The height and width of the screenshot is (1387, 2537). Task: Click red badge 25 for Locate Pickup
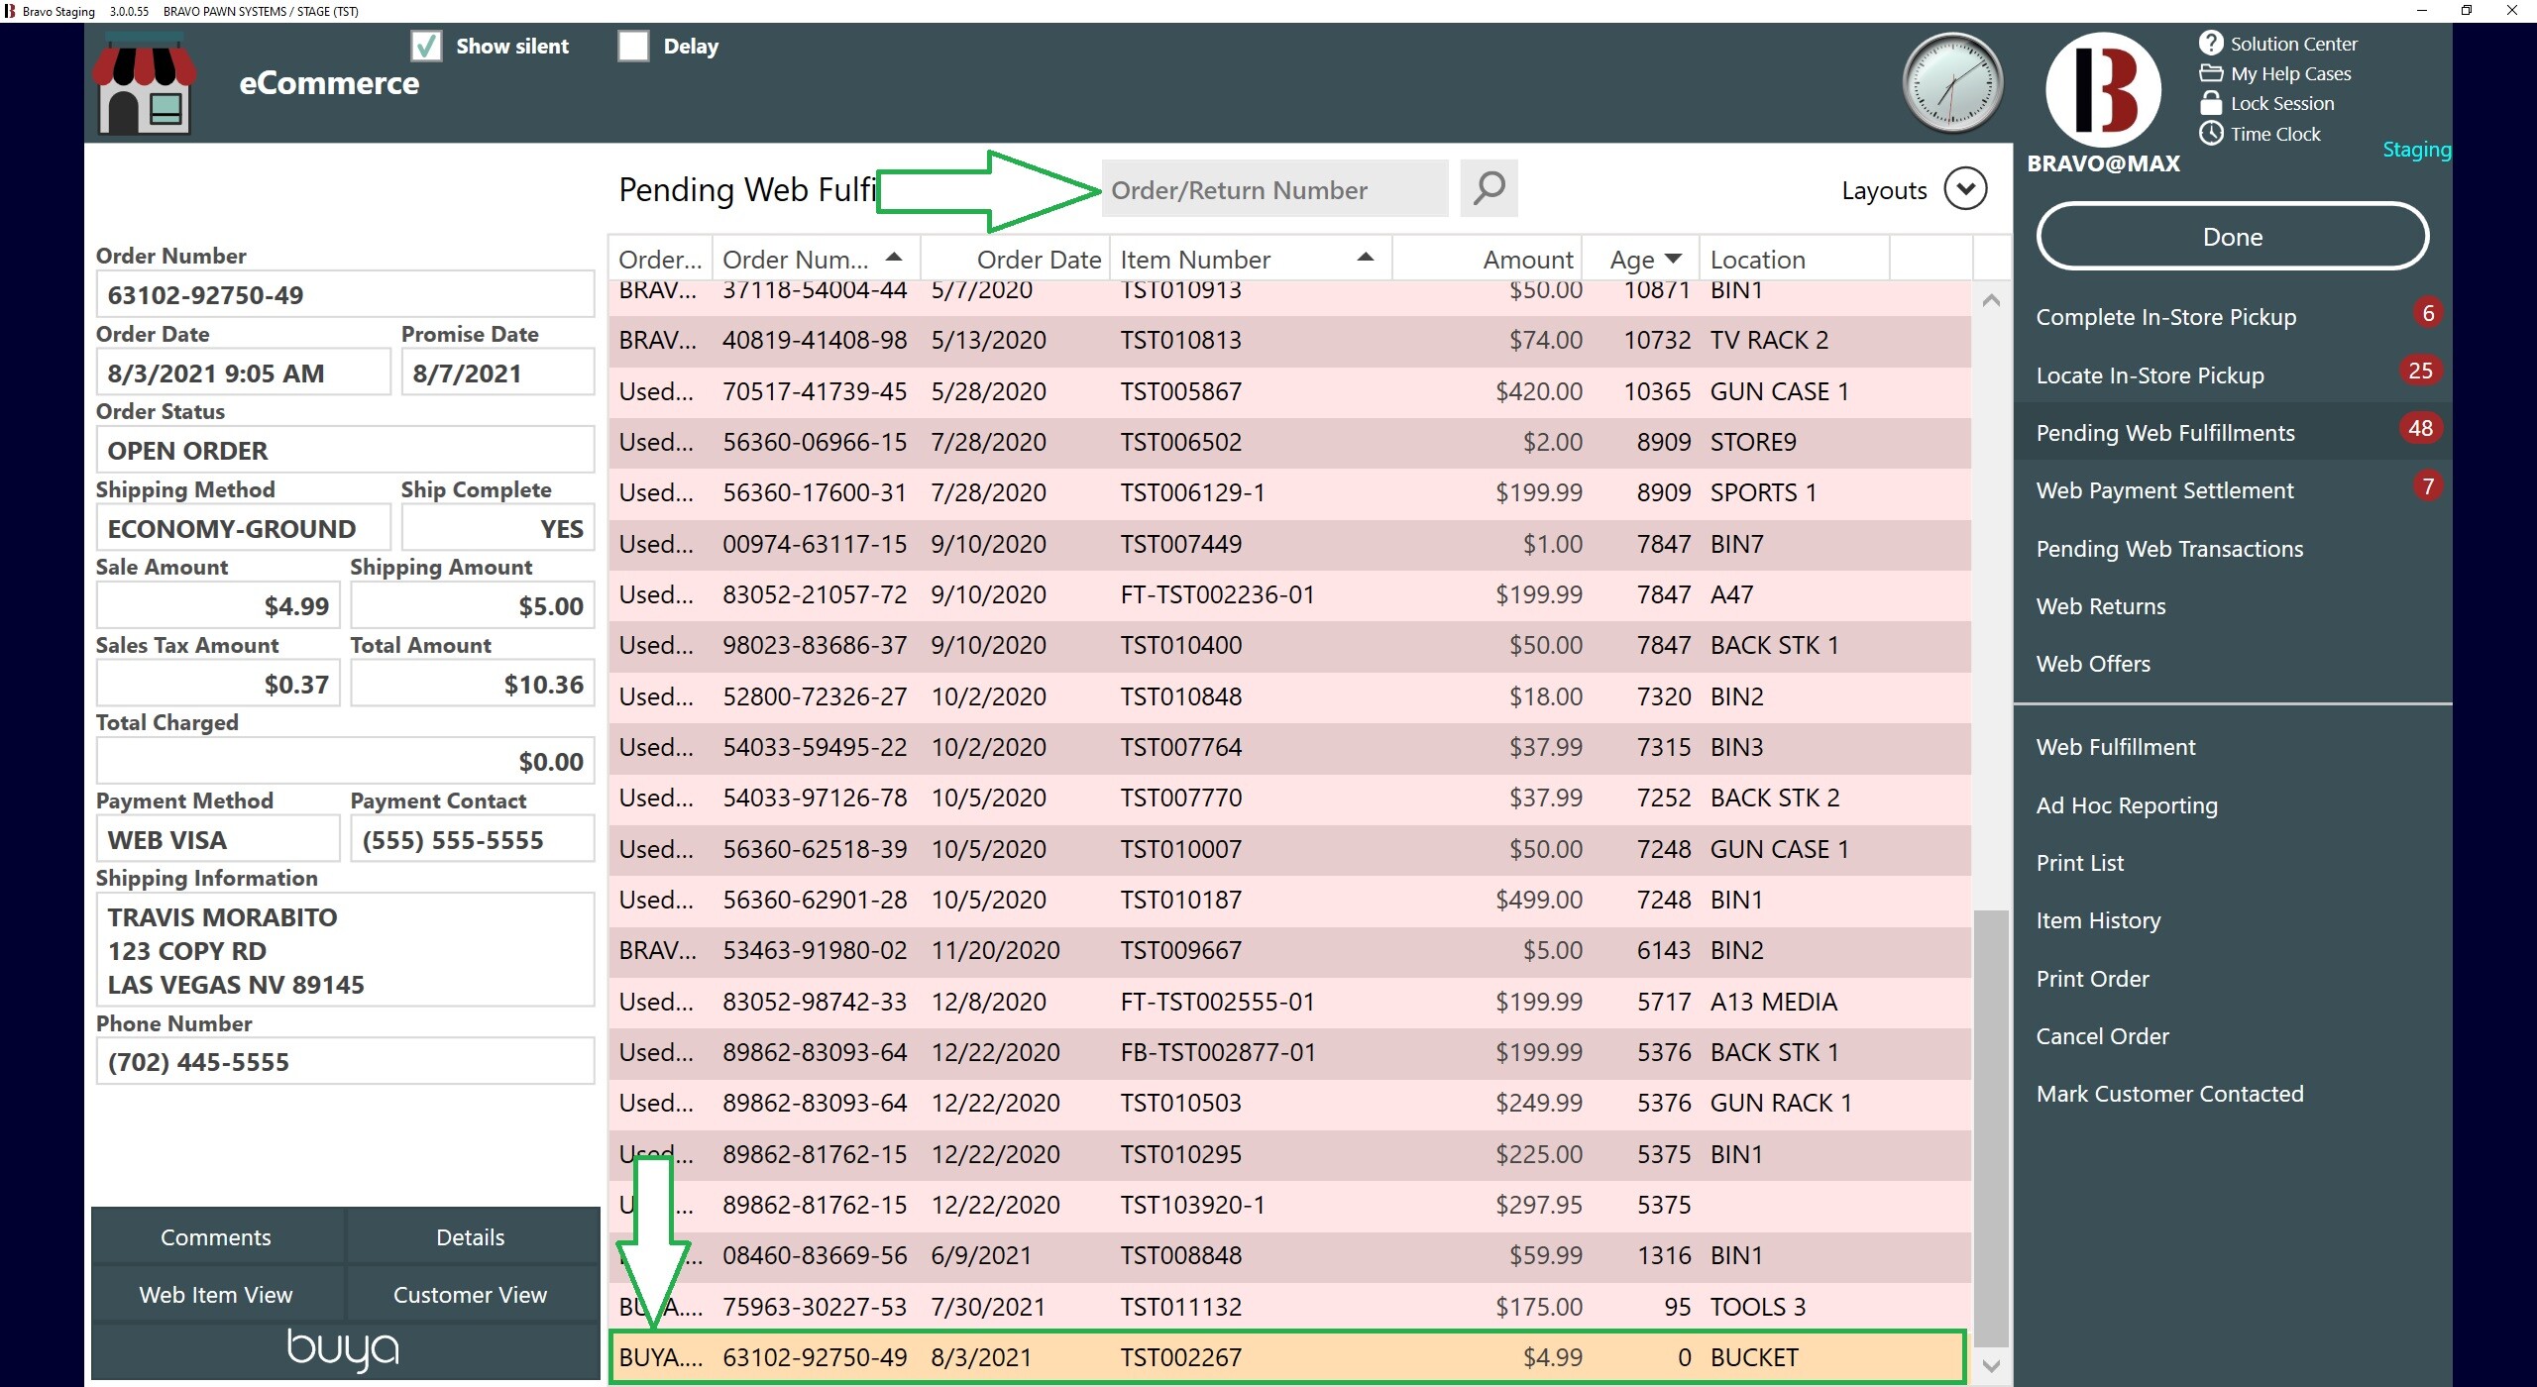pyautogui.click(x=2420, y=372)
